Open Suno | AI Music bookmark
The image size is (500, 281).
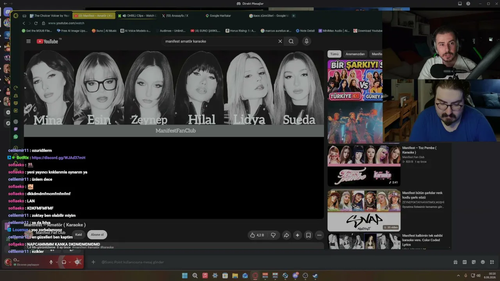coord(104,31)
